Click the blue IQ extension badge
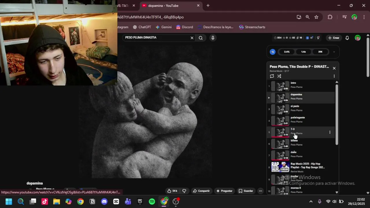The width and height of the screenshot is (370, 208). [x=273, y=52]
